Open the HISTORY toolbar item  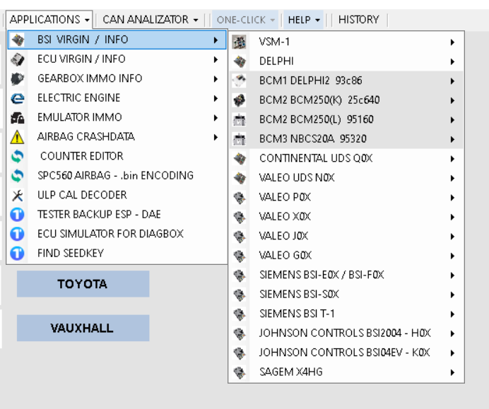358,20
